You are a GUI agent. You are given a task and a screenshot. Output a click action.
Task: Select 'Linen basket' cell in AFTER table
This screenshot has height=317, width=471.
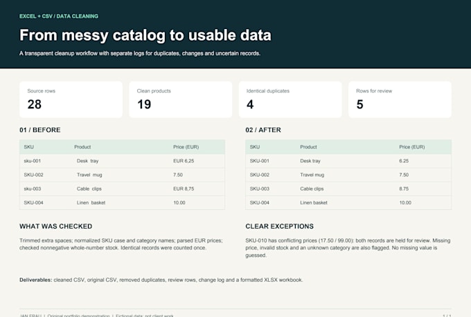(x=314, y=202)
